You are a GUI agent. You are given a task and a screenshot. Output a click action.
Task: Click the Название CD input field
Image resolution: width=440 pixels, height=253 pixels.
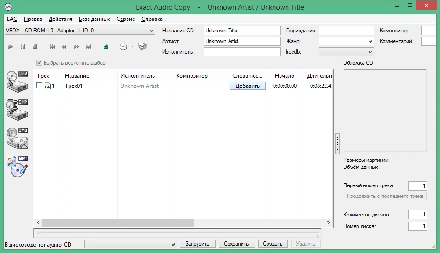pyautogui.click(x=242, y=31)
